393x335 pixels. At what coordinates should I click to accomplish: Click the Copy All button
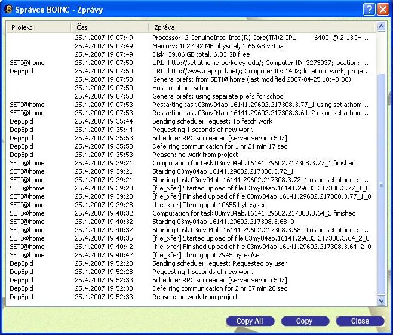[250, 321]
